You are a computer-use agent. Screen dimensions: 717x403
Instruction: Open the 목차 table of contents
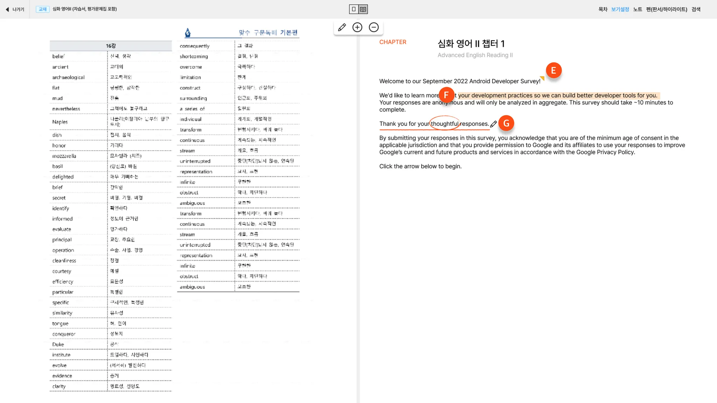pyautogui.click(x=603, y=9)
